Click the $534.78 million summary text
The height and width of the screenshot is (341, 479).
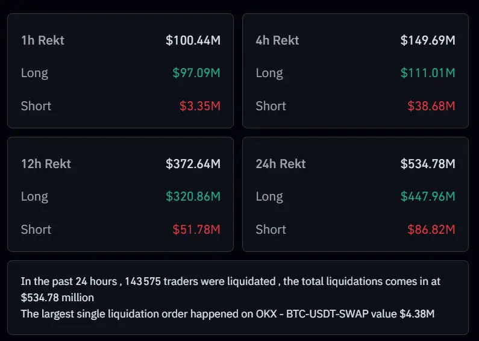(57, 297)
